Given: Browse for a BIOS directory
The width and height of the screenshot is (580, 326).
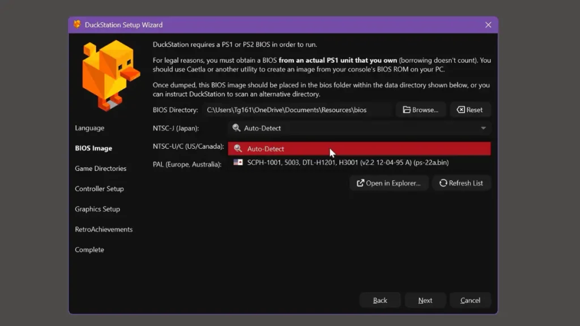Looking at the screenshot, I should pos(421,110).
